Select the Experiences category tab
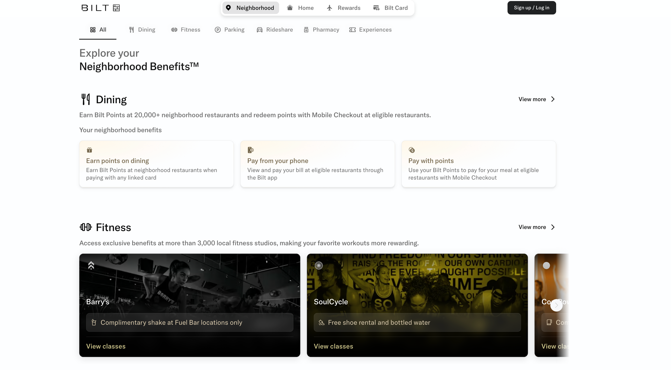This screenshot has width=671, height=370. point(370,30)
